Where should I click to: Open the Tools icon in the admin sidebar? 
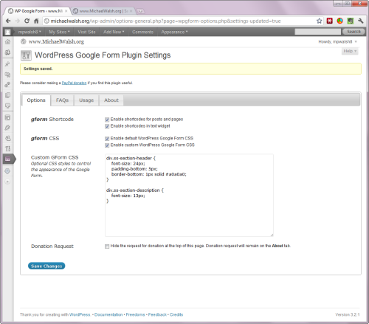[7, 148]
